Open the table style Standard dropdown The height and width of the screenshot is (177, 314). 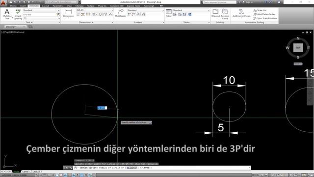pos(191,10)
